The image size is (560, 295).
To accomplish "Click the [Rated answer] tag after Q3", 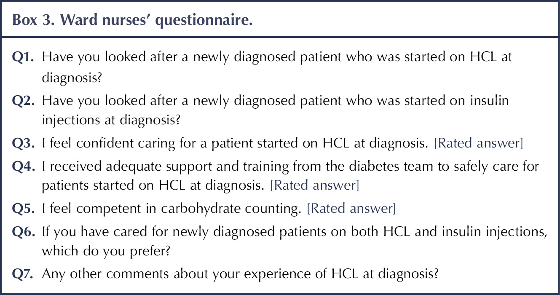I will click(x=478, y=145).
